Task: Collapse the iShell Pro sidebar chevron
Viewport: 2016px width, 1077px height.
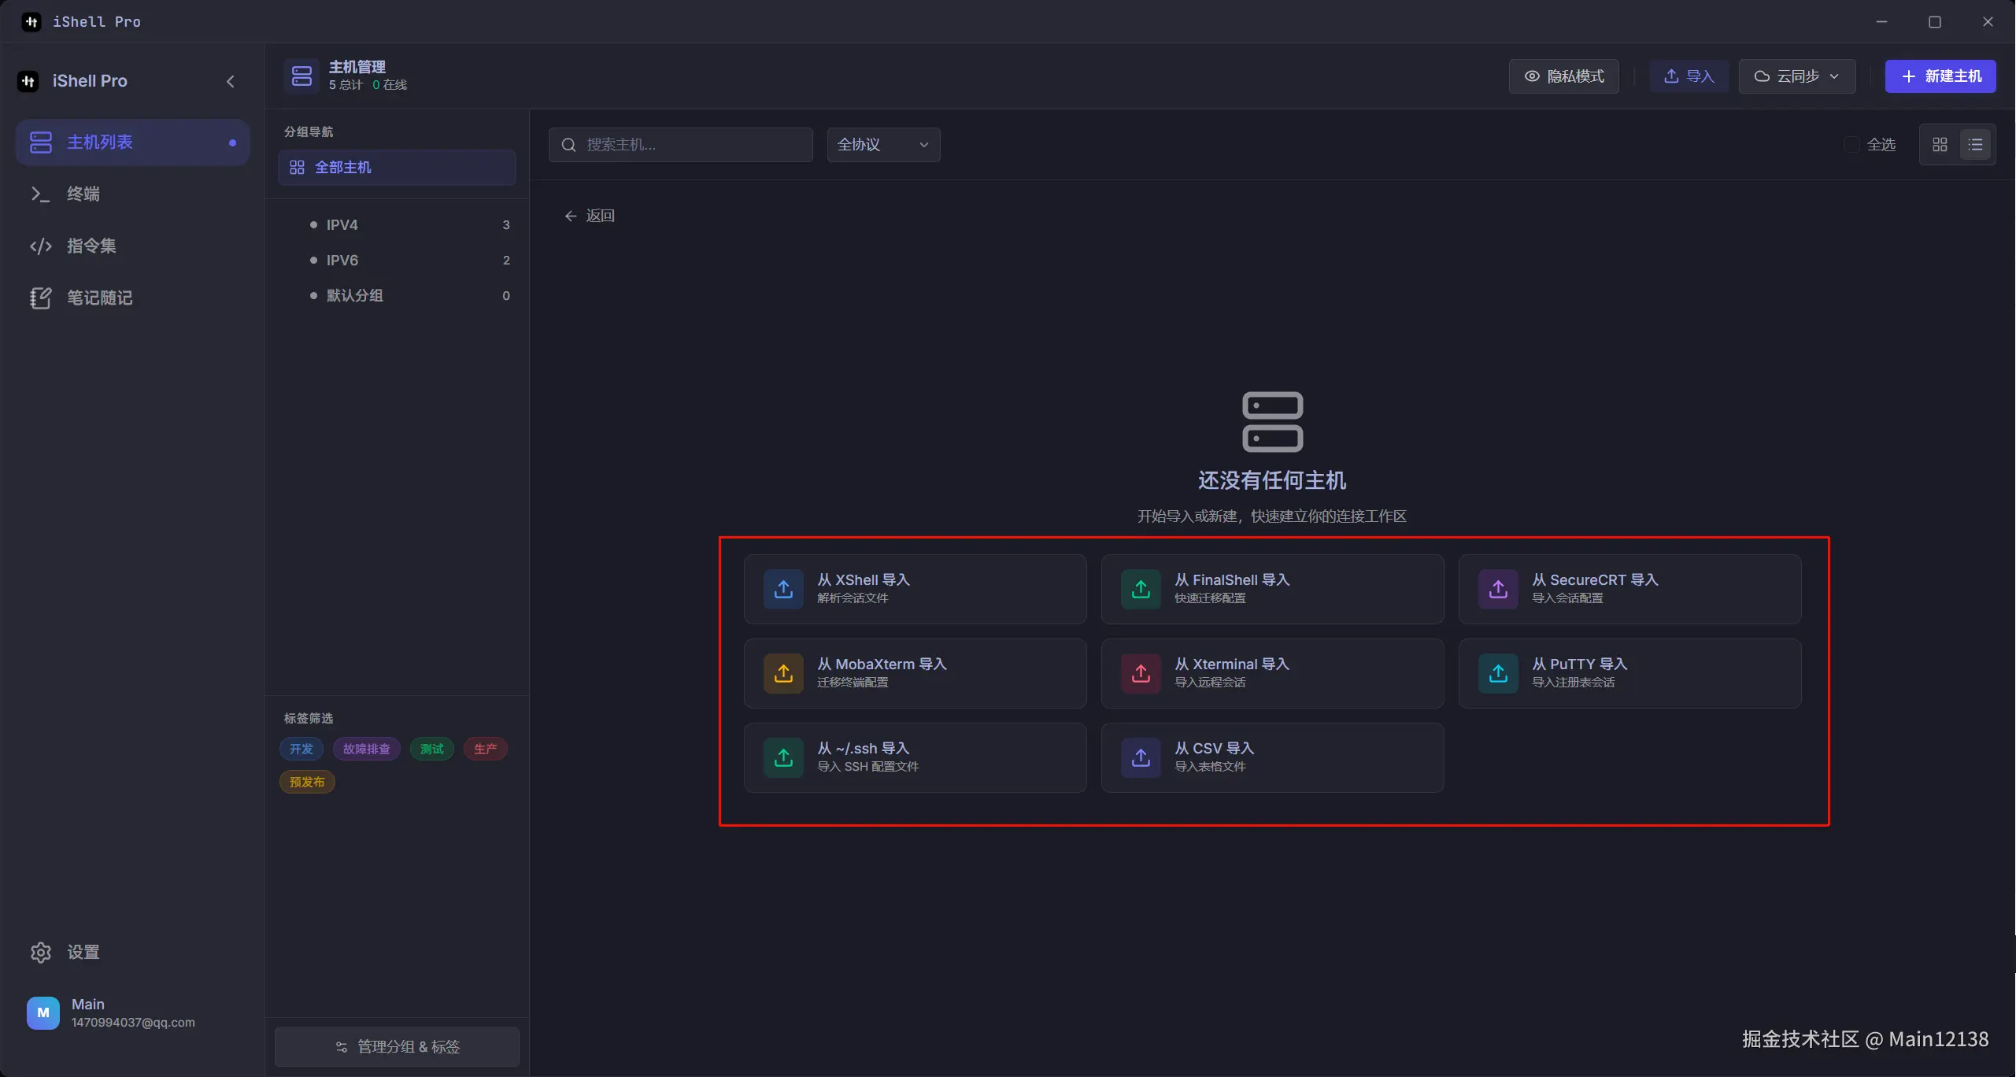Action: pyautogui.click(x=231, y=81)
